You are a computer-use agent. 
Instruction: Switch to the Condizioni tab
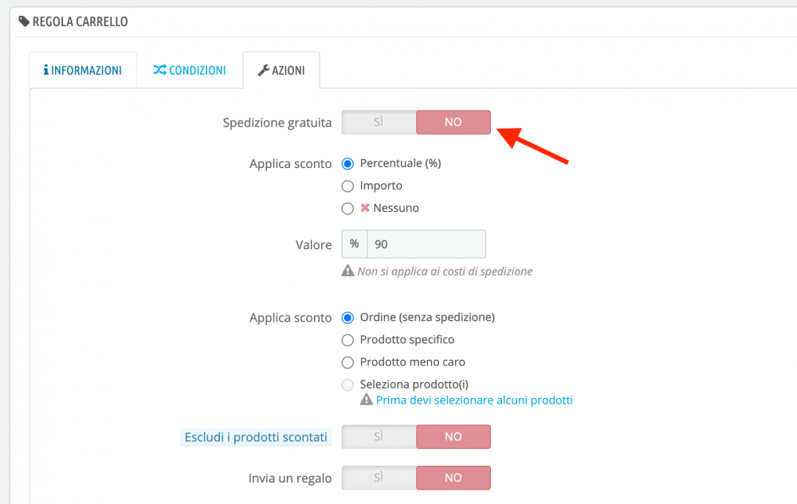coord(190,70)
